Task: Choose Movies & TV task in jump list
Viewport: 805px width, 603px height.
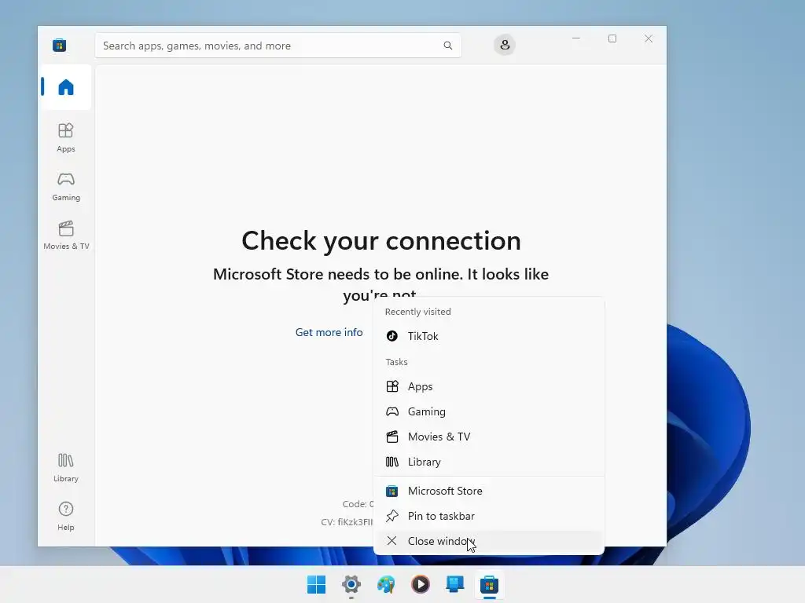Action: pyautogui.click(x=489, y=437)
